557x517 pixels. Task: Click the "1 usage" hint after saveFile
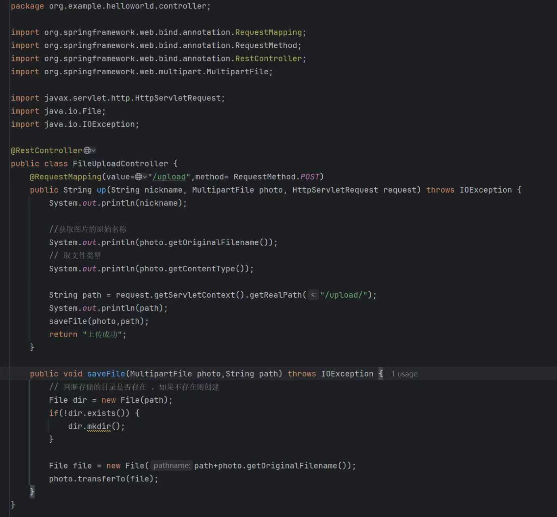point(404,374)
